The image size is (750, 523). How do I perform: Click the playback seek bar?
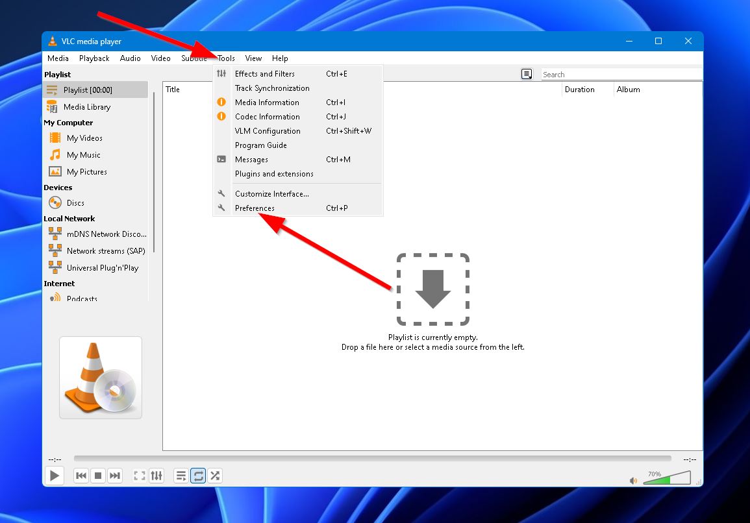372,459
